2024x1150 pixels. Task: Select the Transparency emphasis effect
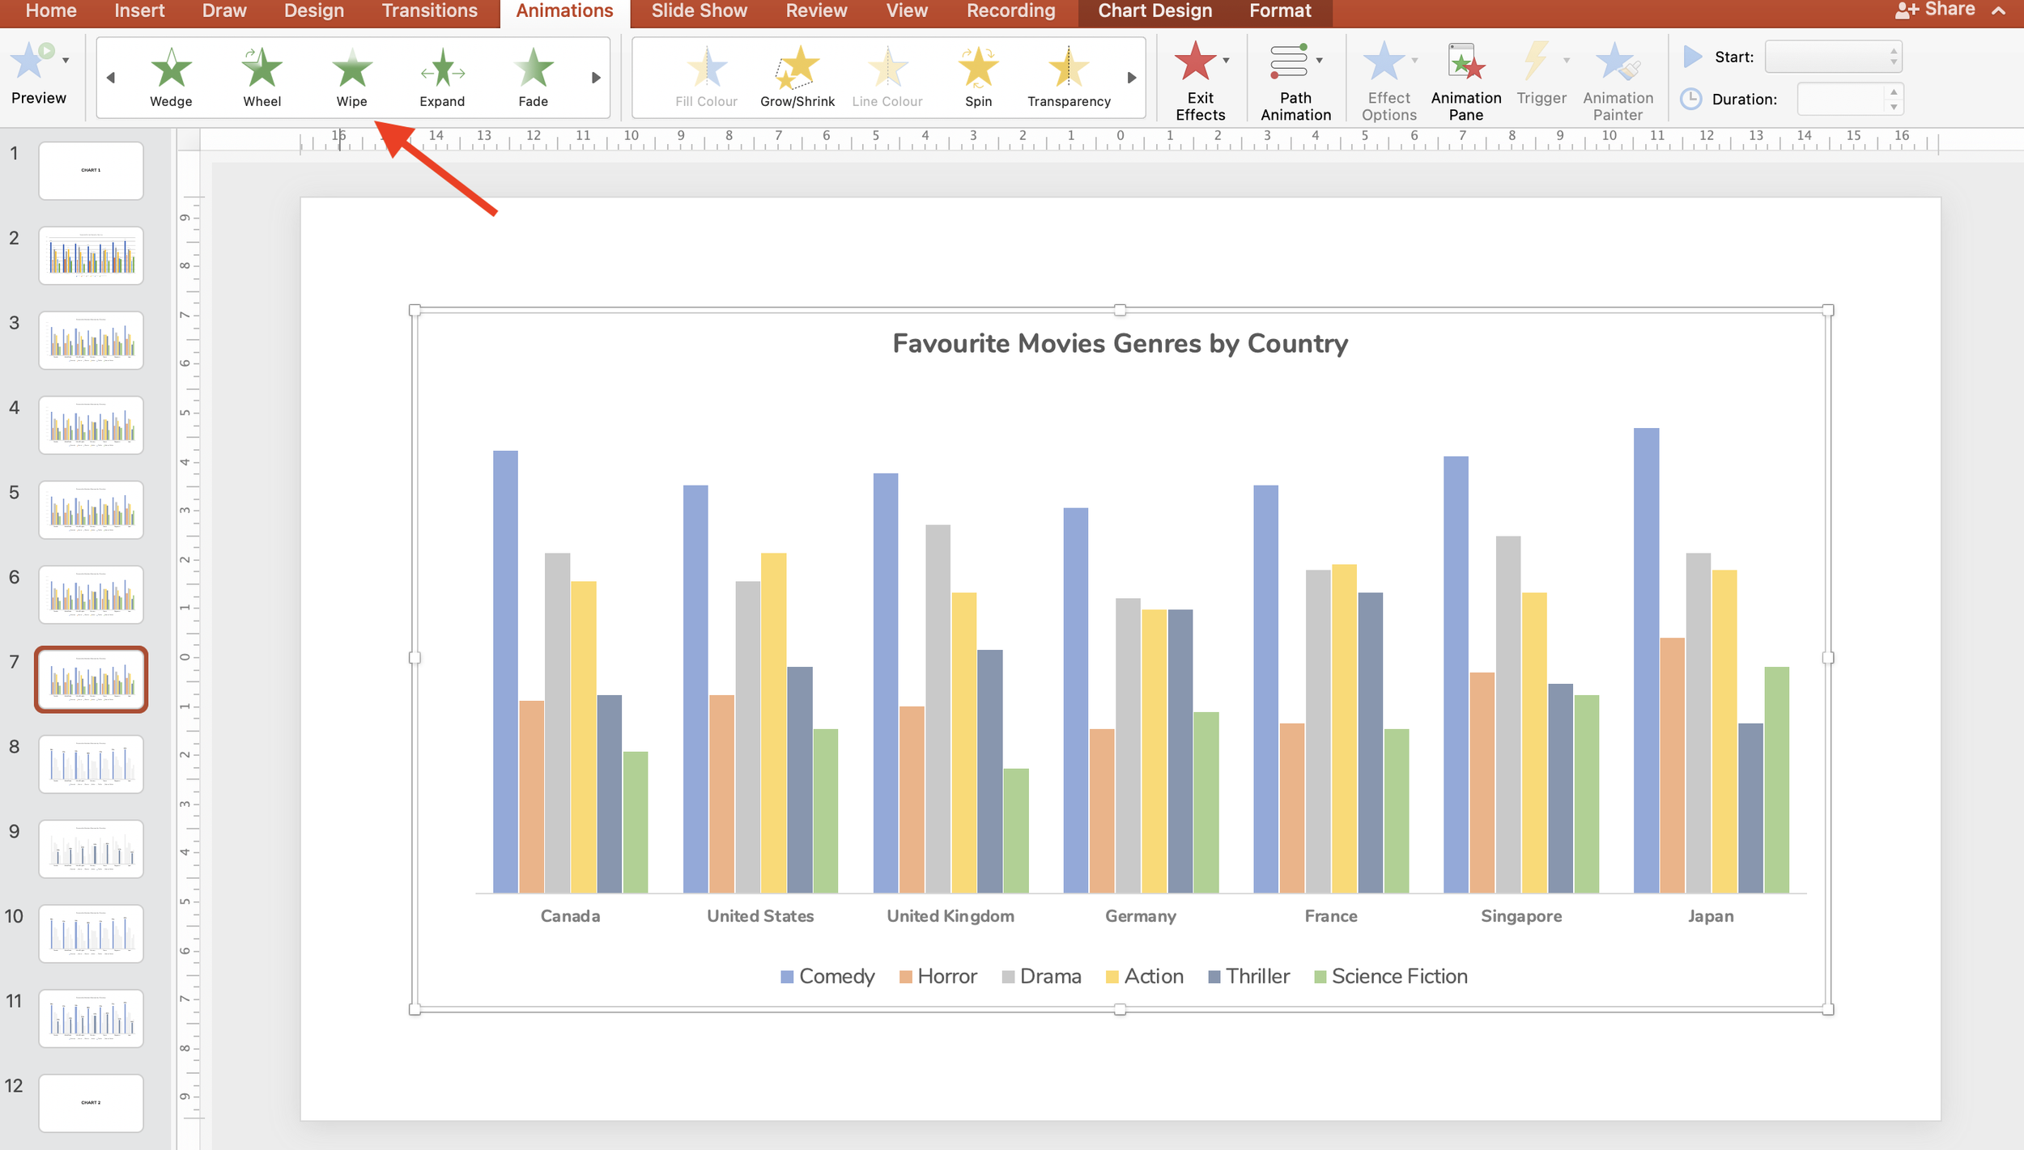coord(1069,77)
